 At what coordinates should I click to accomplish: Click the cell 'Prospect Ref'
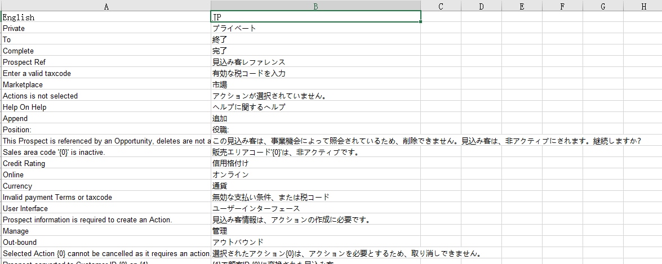(x=106, y=62)
